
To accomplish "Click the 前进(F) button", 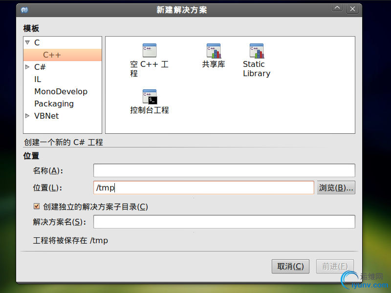I will pos(335,266).
